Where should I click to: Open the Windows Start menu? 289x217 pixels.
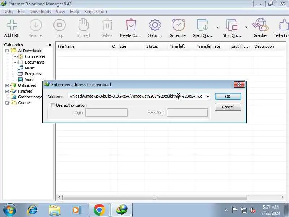pyautogui.click(x=10, y=210)
